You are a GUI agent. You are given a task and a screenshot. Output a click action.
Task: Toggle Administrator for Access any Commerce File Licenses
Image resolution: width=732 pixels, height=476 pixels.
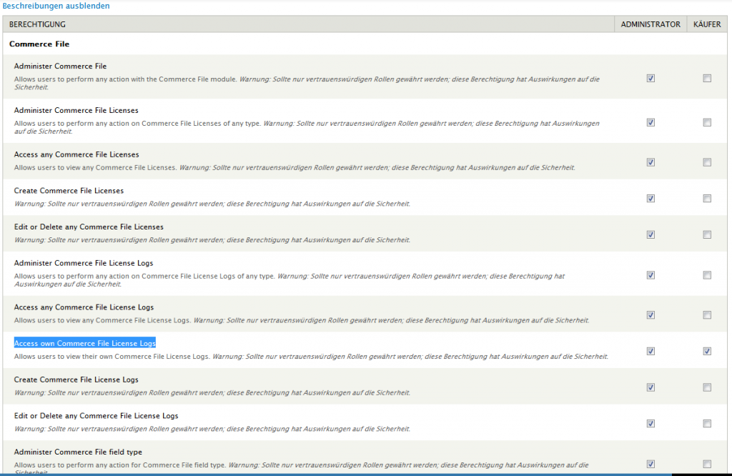[x=651, y=162]
